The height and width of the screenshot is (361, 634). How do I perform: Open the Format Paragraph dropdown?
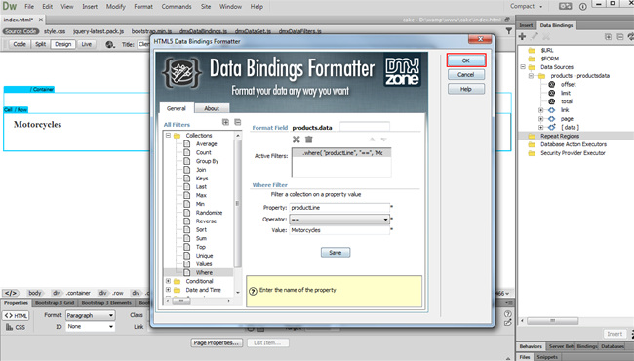click(90, 315)
